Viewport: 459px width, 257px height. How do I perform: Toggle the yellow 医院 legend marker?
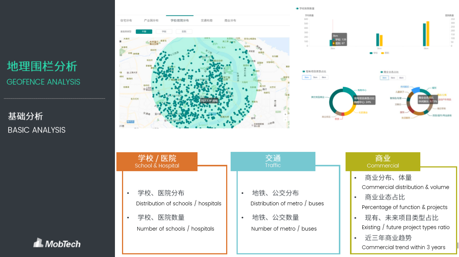tap(381, 53)
